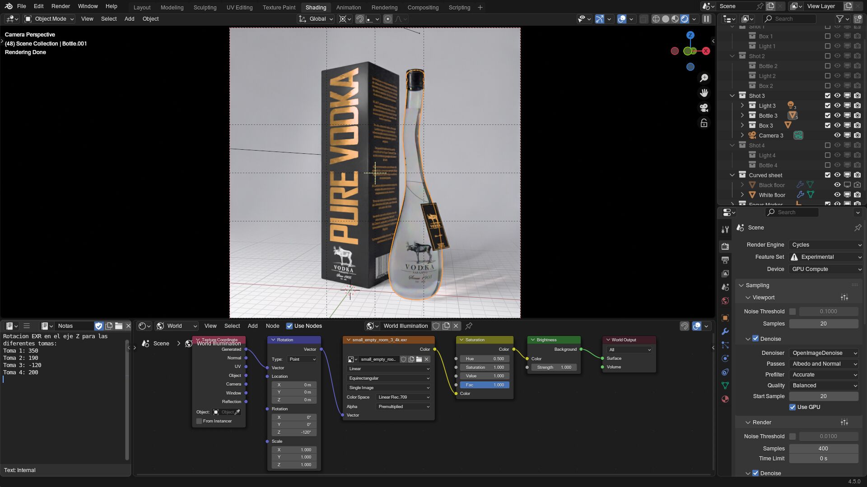Click the viewport Samples field
867x487 pixels.
823,324
